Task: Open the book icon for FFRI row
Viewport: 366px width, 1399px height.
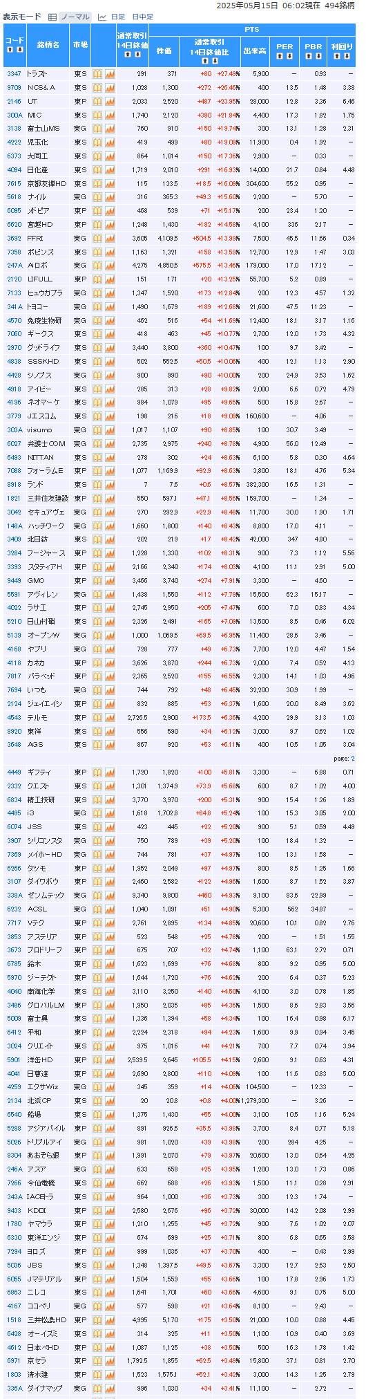Action: [97, 239]
